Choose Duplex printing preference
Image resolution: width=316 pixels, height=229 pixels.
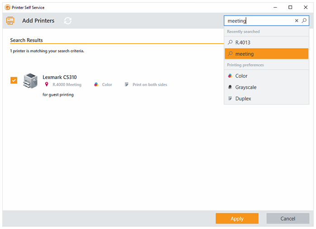click(x=266, y=98)
